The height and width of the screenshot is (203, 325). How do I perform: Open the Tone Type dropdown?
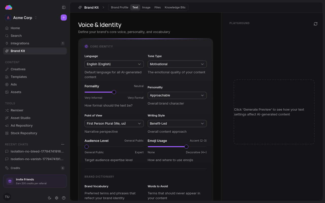tap(177, 64)
